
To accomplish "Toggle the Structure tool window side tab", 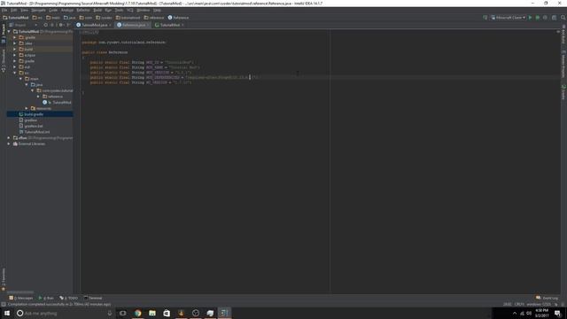I will coord(4,59).
